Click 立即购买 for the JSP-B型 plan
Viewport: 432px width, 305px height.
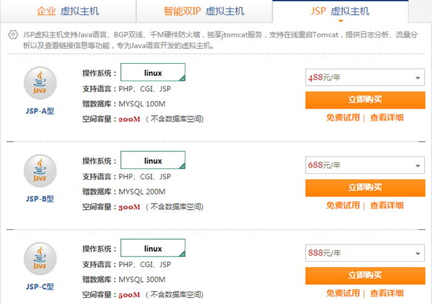point(365,188)
